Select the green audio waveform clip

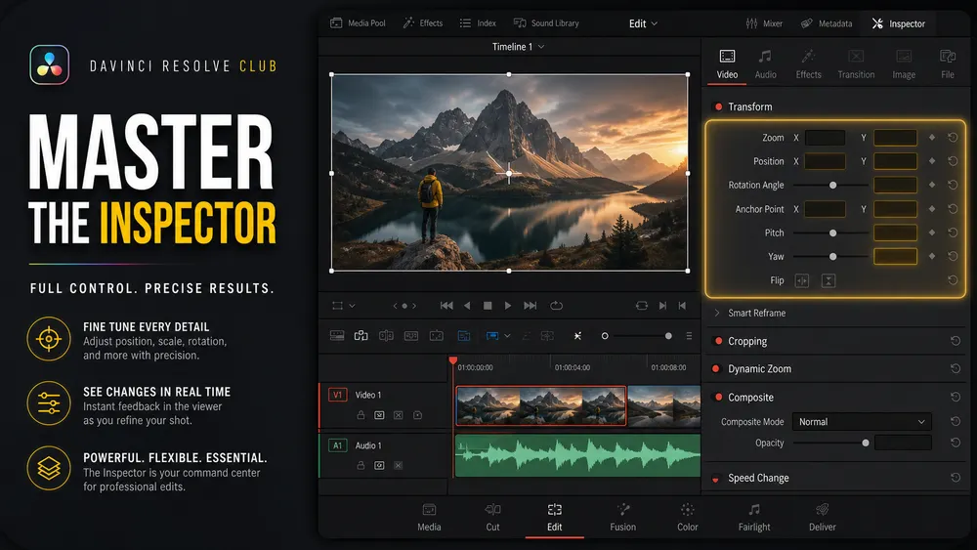pos(577,455)
